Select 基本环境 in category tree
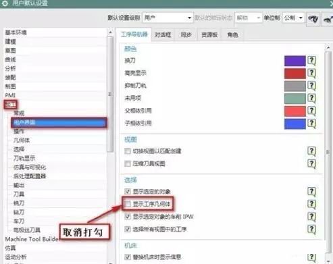The image size is (333, 264). (16, 32)
